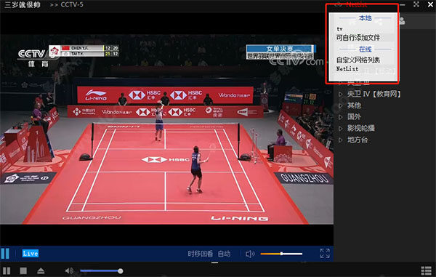Adjust the orange overlay volume slider
436x277 pixels.
pyautogui.click(x=281, y=254)
